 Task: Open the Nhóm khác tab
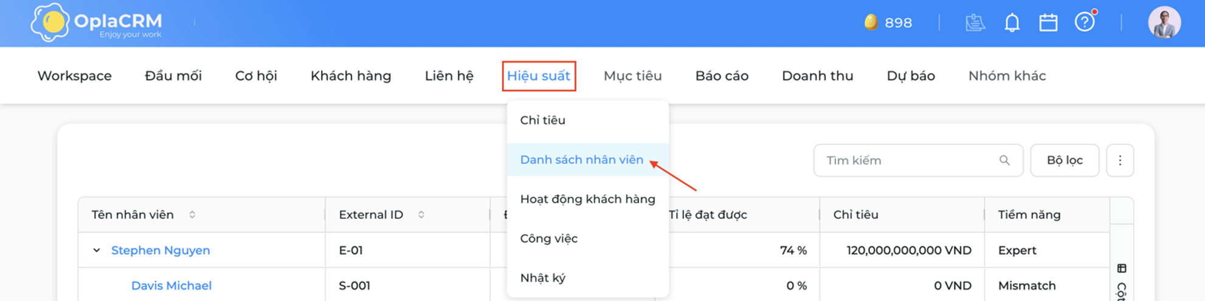[1007, 76]
